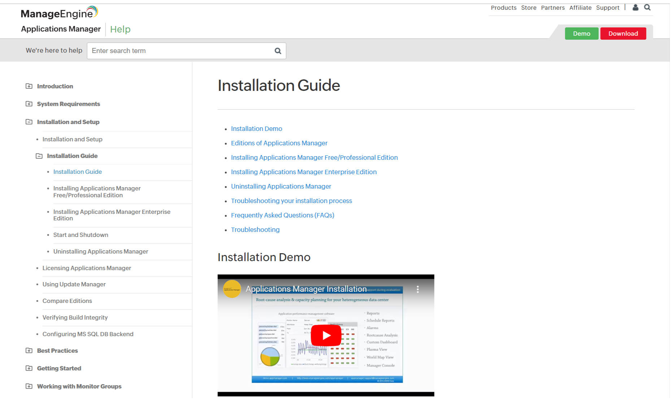The width and height of the screenshot is (672, 409).
Task: Select sidebar Installing Free/Professional Edition item
Action: tap(97, 192)
